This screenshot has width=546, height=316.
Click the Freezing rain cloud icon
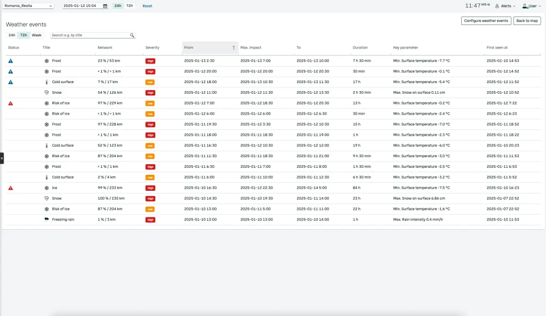tap(47, 220)
